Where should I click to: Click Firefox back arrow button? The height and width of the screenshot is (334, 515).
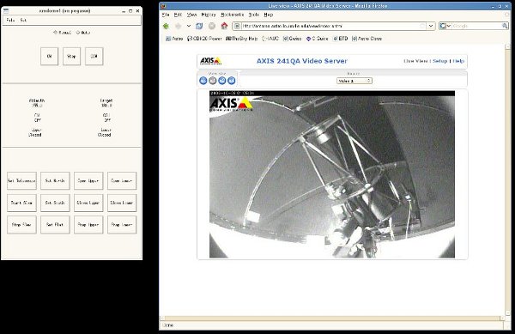pos(167,26)
